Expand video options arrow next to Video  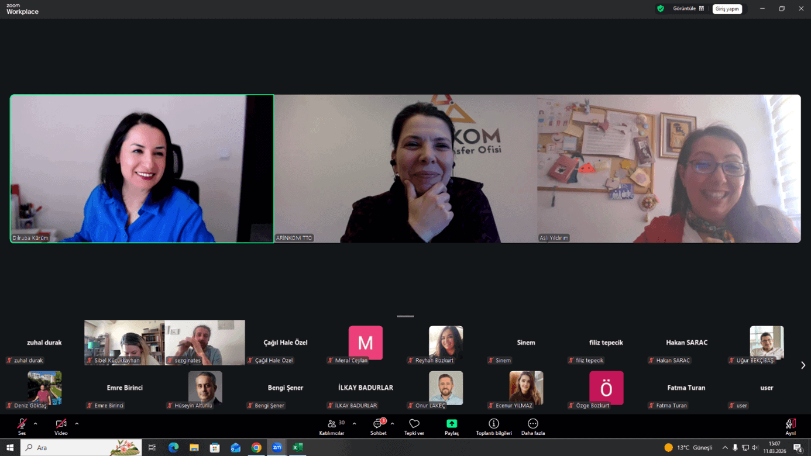[x=77, y=424]
